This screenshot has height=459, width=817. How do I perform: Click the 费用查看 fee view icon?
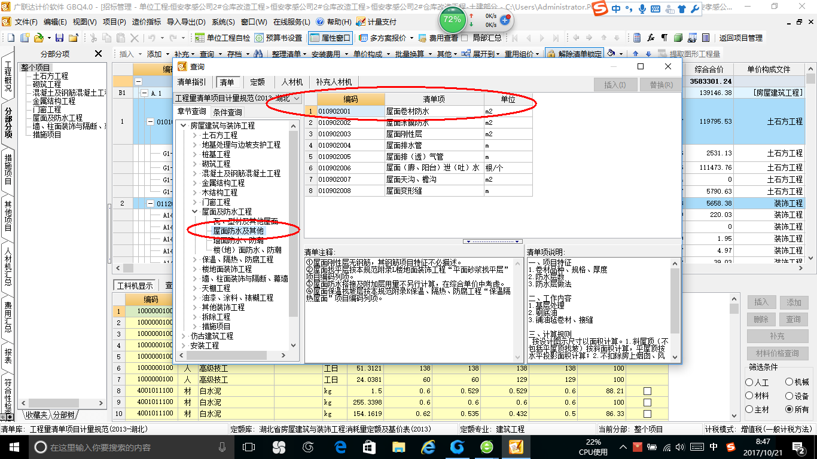pos(423,38)
